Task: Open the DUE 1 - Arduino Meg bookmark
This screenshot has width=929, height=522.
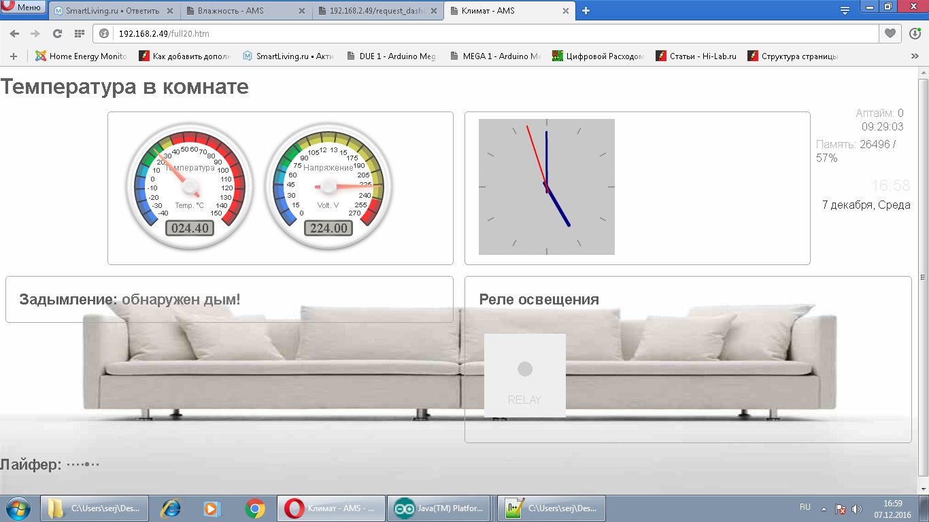Action: pyautogui.click(x=391, y=56)
